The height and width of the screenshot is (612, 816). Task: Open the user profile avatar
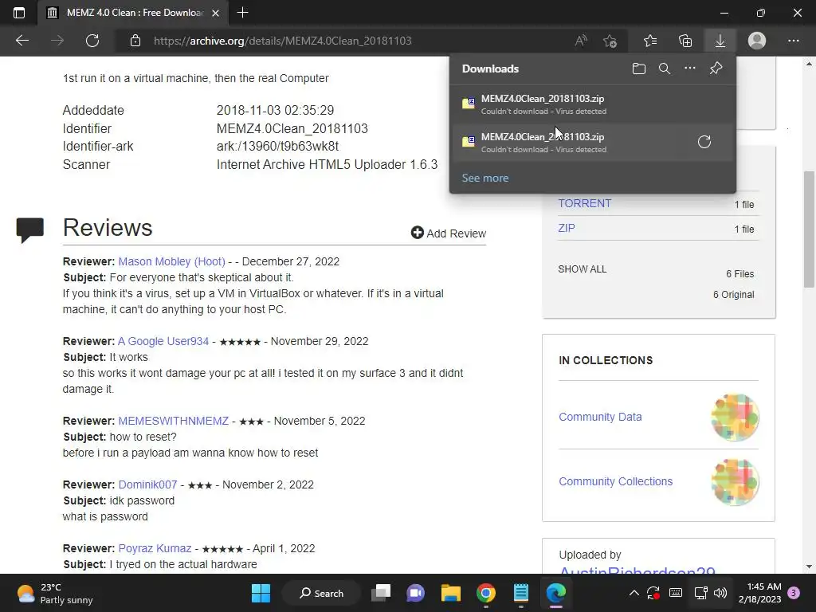point(757,41)
